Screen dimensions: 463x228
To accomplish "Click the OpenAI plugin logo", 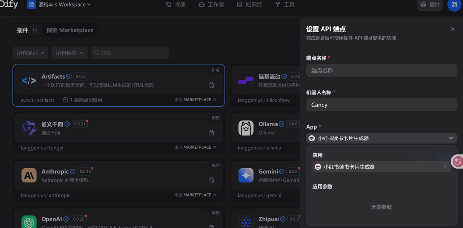I will [x=29, y=222].
